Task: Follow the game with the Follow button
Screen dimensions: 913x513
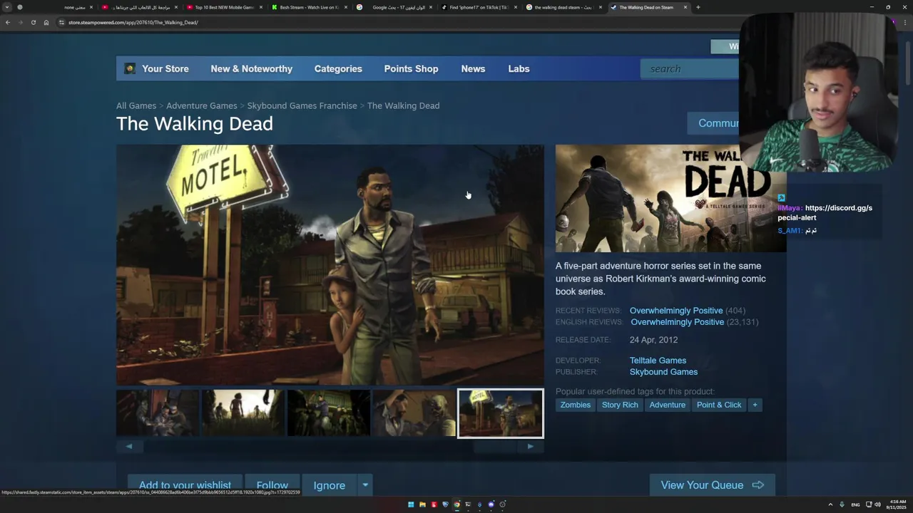Action: [272, 485]
